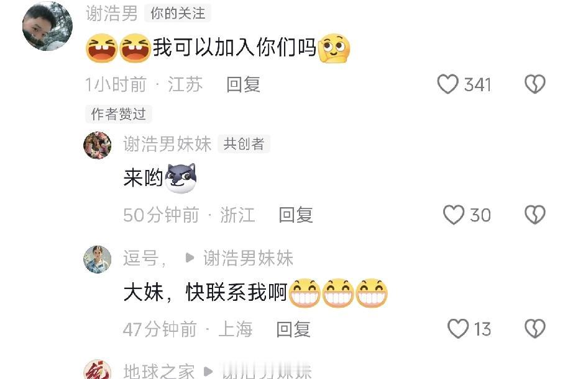This screenshot has height=379, width=573.
Task: Tap the broken-heart icon on 逗号's reply
Action: coord(535,329)
